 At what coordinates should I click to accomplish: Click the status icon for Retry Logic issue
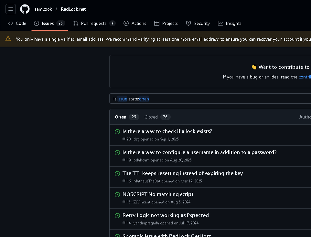(x=117, y=216)
